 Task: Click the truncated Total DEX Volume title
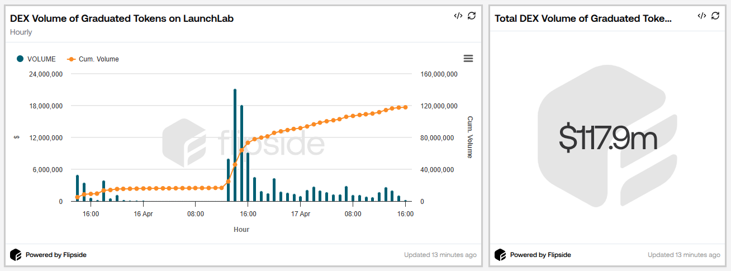[x=583, y=18]
